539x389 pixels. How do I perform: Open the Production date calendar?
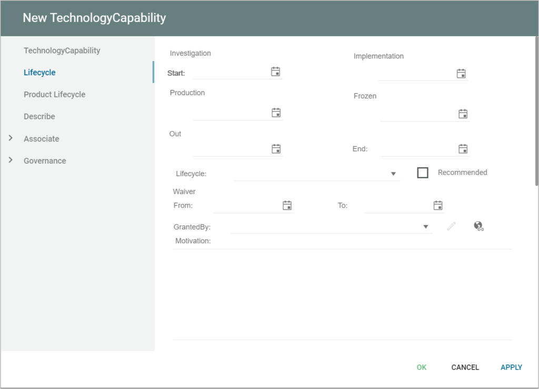coord(276,112)
